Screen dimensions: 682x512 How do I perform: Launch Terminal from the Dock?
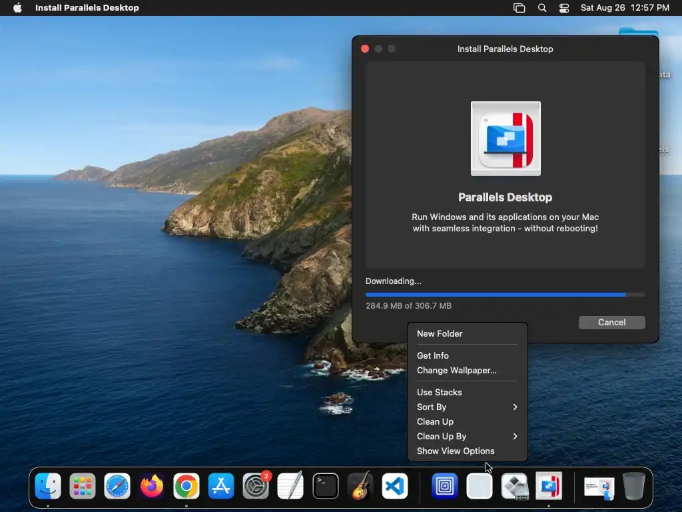coord(325,486)
